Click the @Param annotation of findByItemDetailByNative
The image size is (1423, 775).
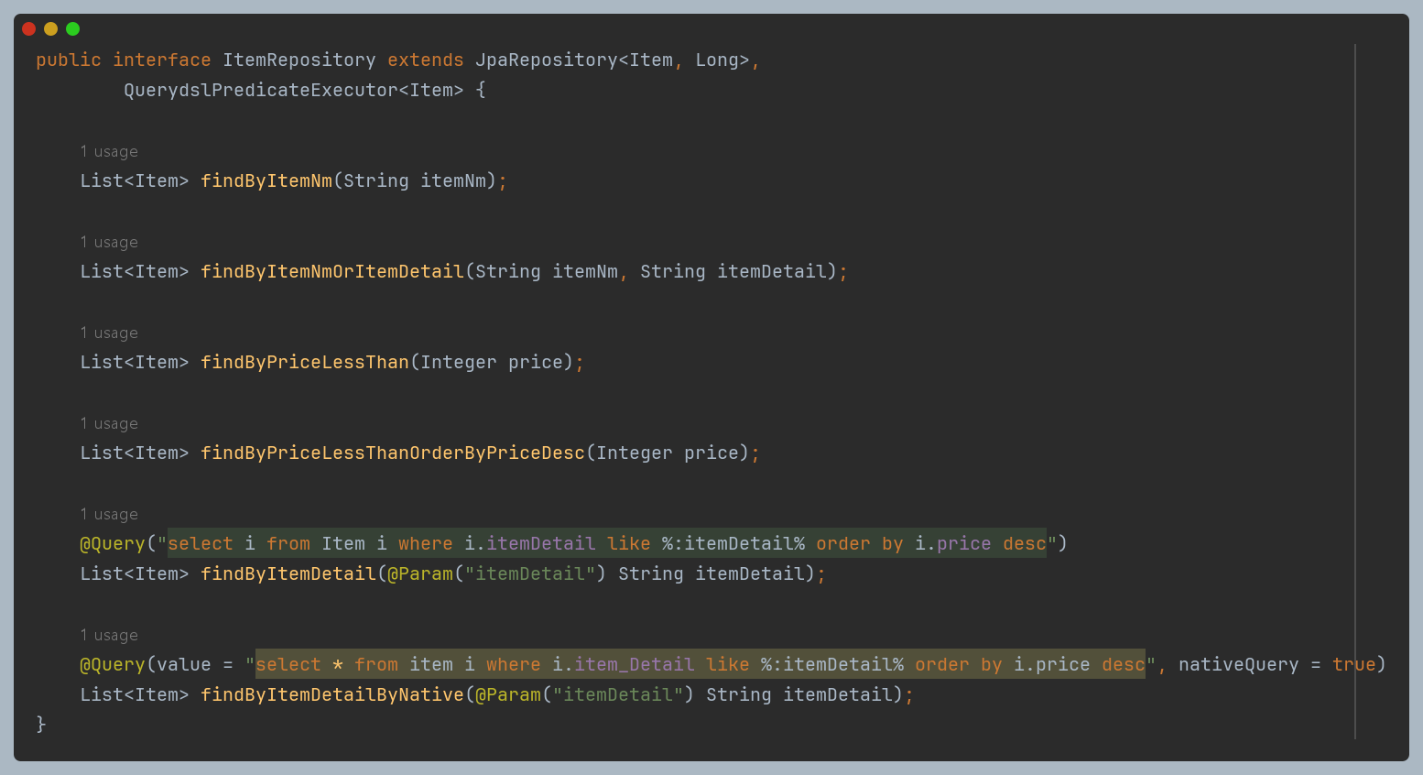[508, 694]
